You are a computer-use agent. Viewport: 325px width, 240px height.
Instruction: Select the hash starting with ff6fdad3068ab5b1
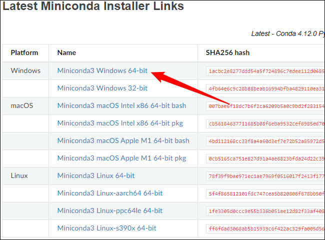266,229
